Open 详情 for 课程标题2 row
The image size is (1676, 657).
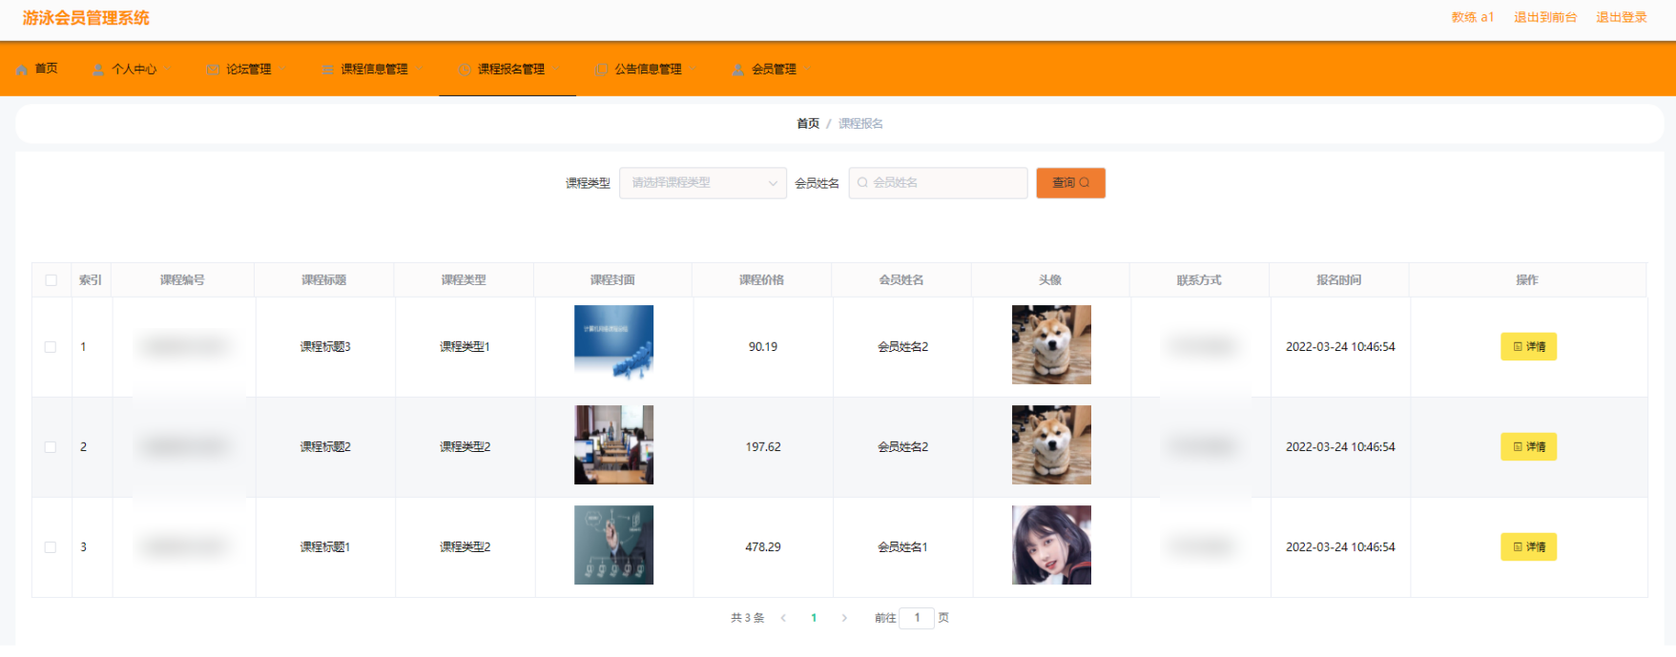(1528, 447)
